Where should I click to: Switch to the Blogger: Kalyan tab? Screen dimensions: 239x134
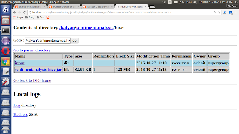click(x=30, y=7)
